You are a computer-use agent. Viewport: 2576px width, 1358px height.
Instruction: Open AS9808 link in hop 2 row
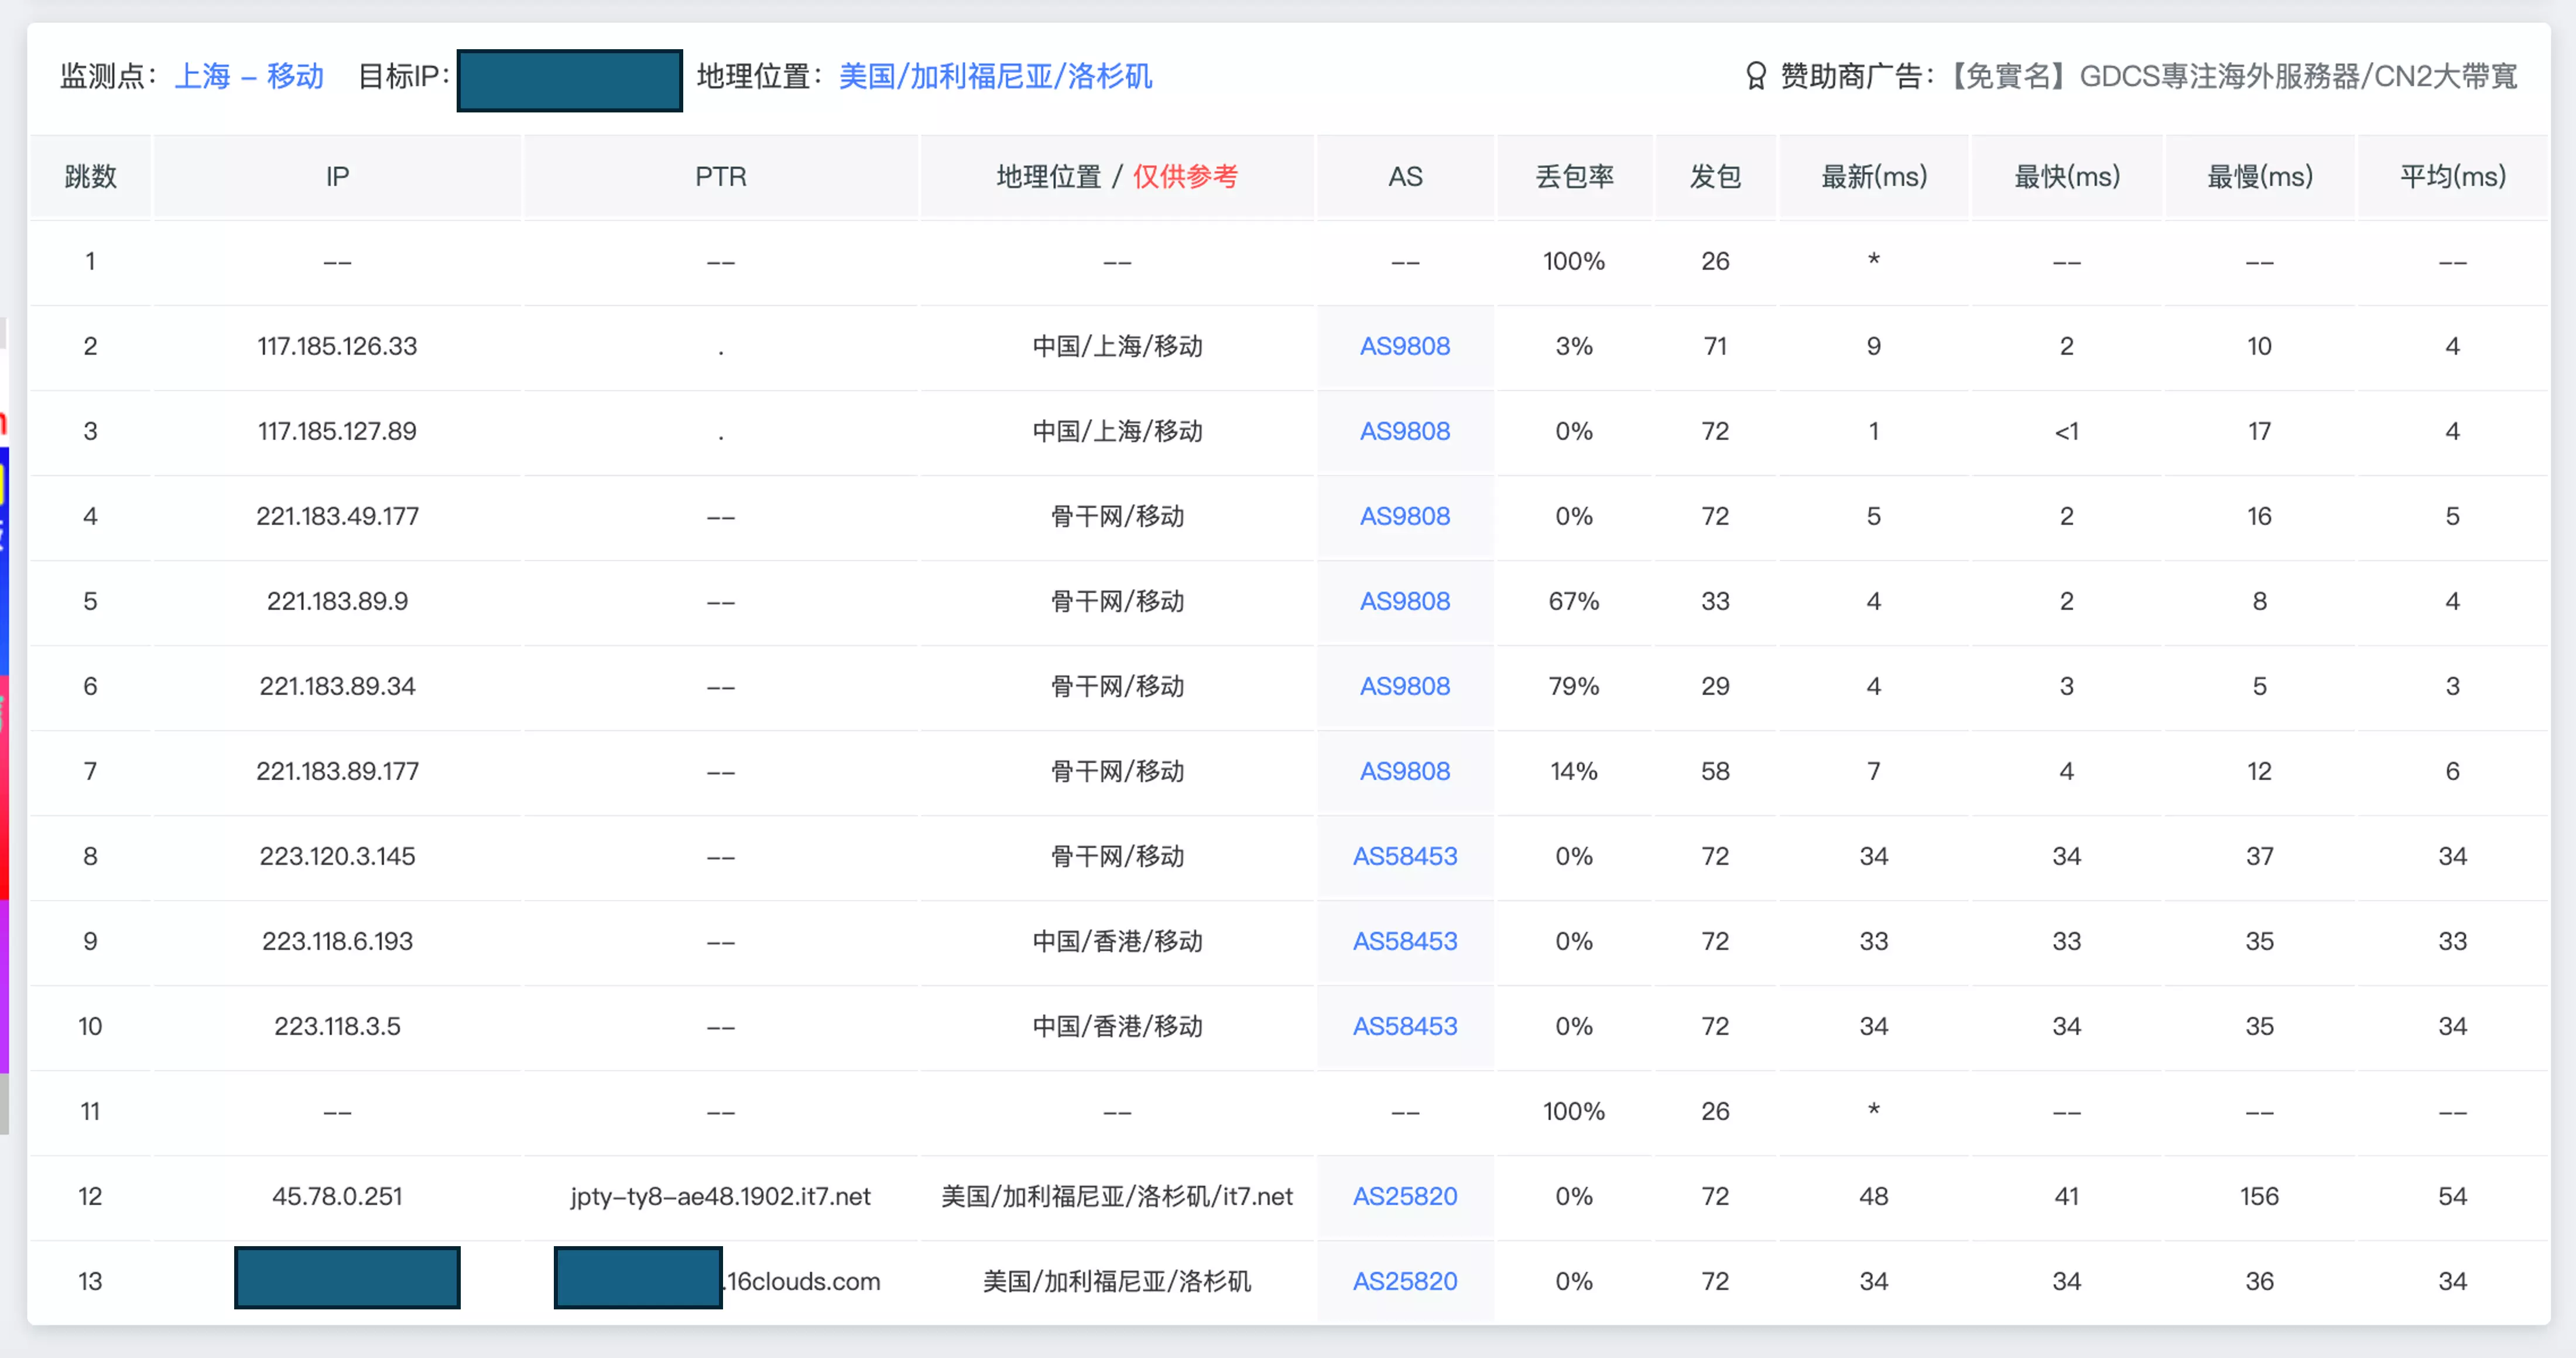point(1404,346)
